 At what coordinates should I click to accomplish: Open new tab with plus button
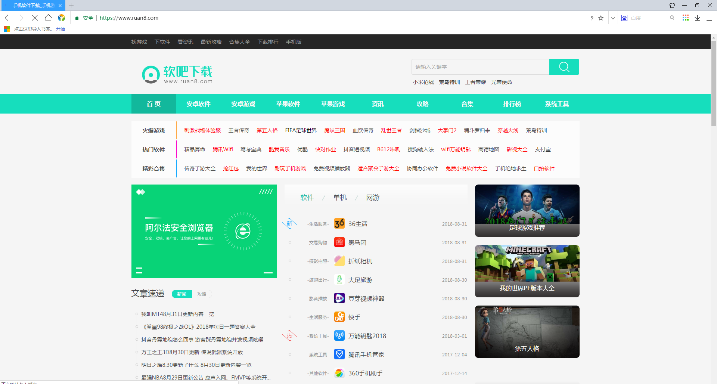[71, 6]
